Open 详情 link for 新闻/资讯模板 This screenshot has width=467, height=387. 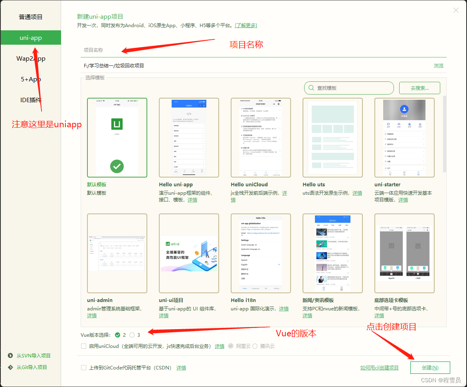[x=307, y=315]
